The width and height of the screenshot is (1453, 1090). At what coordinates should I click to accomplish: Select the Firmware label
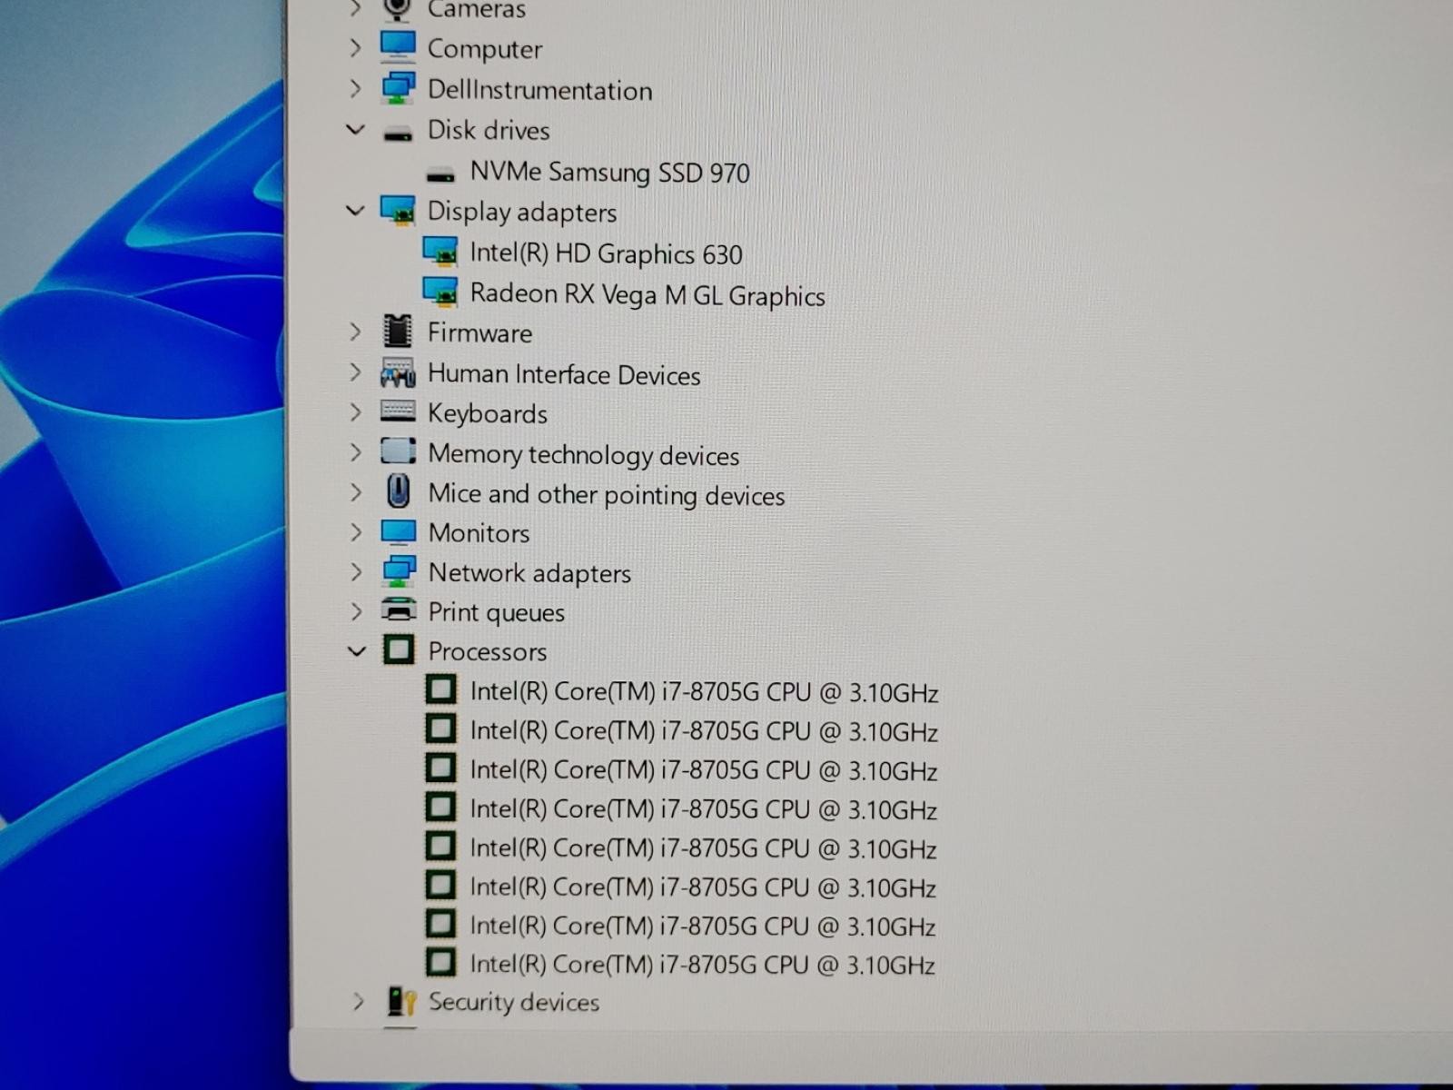click(x=480, y=332)
